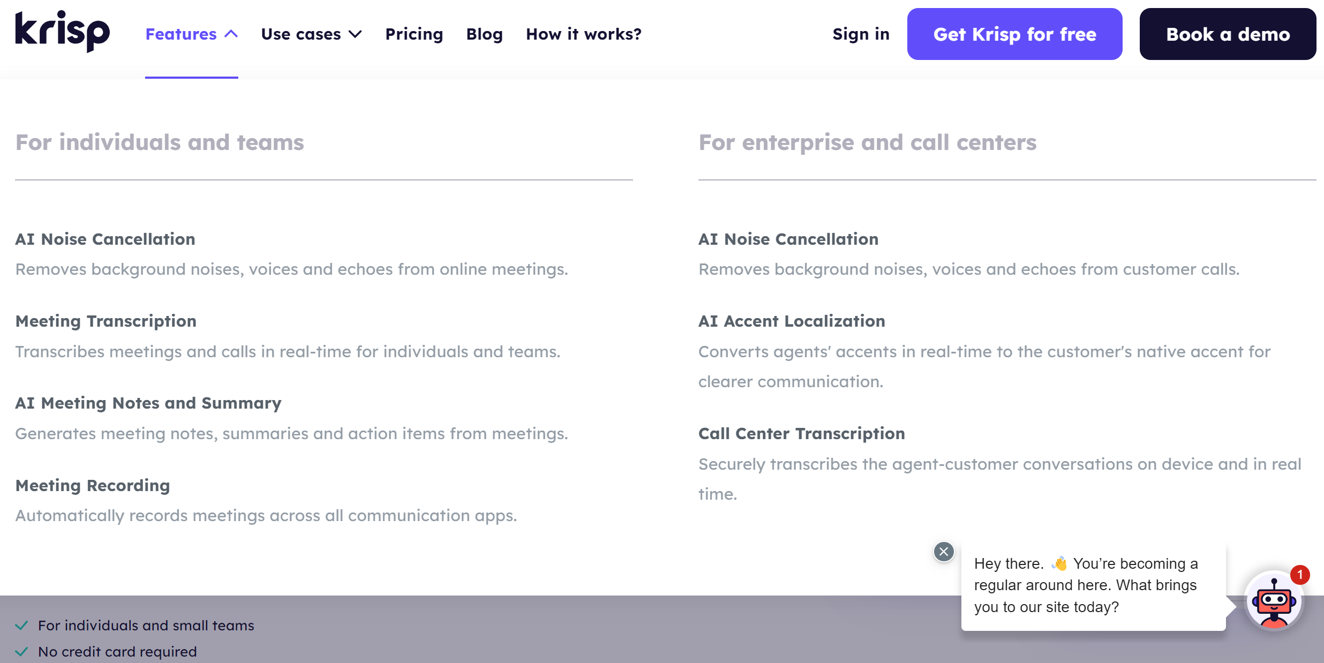Click Get Krisp for free button
The image size is (1324, 663).
1015,34
